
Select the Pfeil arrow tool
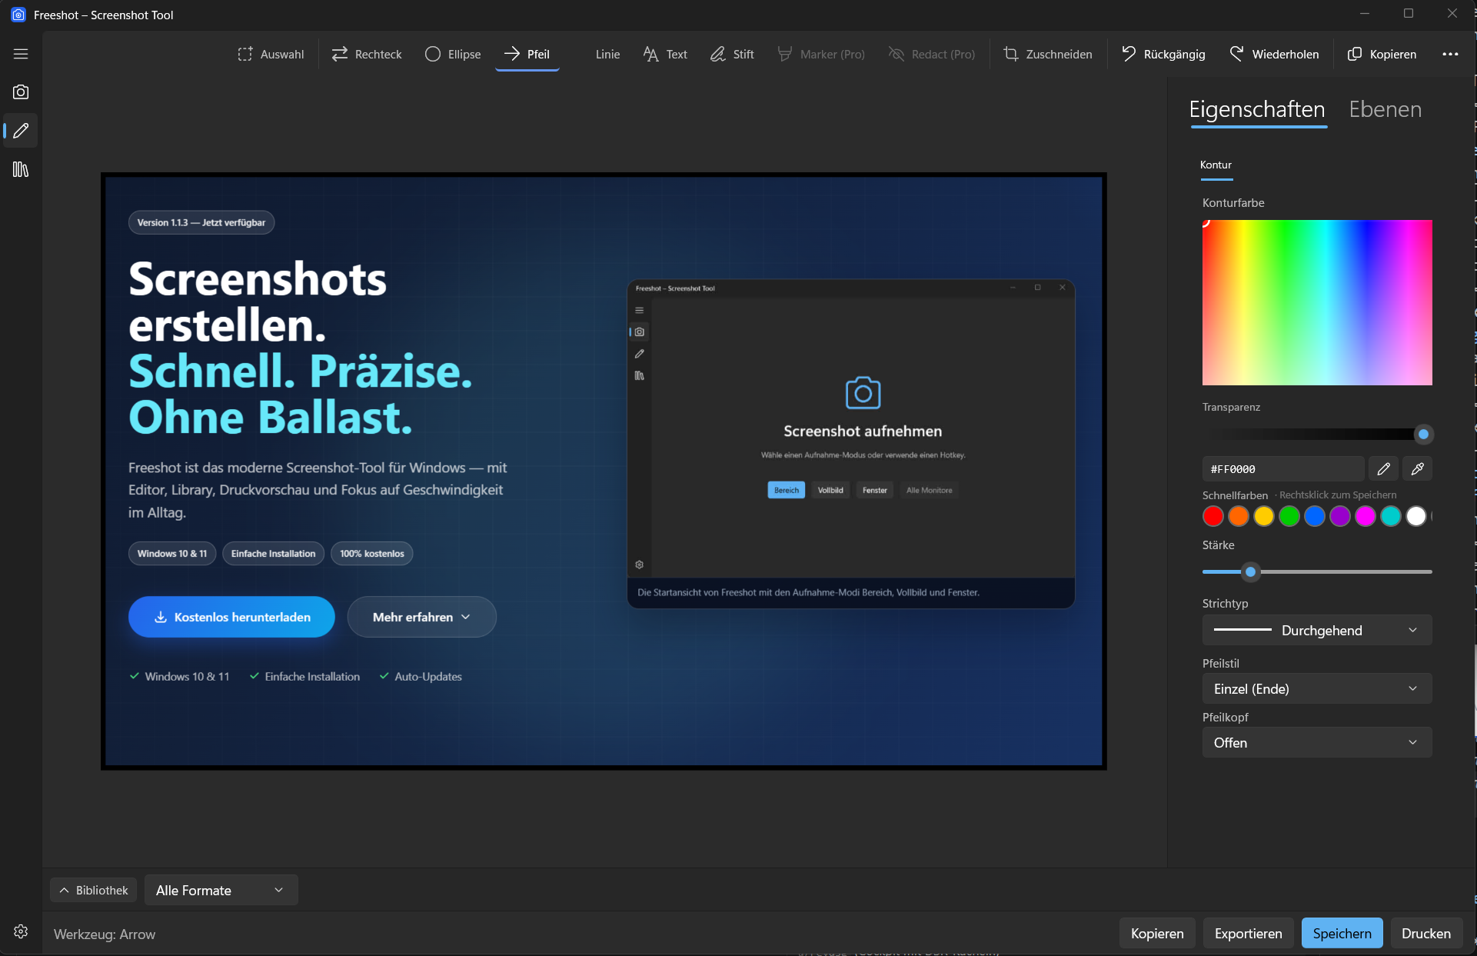click(x=527, y=54)
